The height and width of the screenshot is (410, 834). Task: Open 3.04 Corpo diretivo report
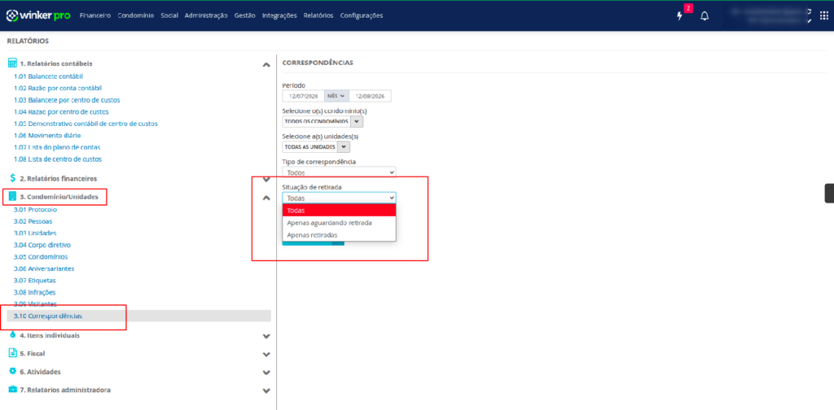point(42,245)
